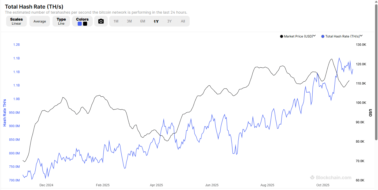
Task: Select the 1Y time range
Action: tap(156, 21)
